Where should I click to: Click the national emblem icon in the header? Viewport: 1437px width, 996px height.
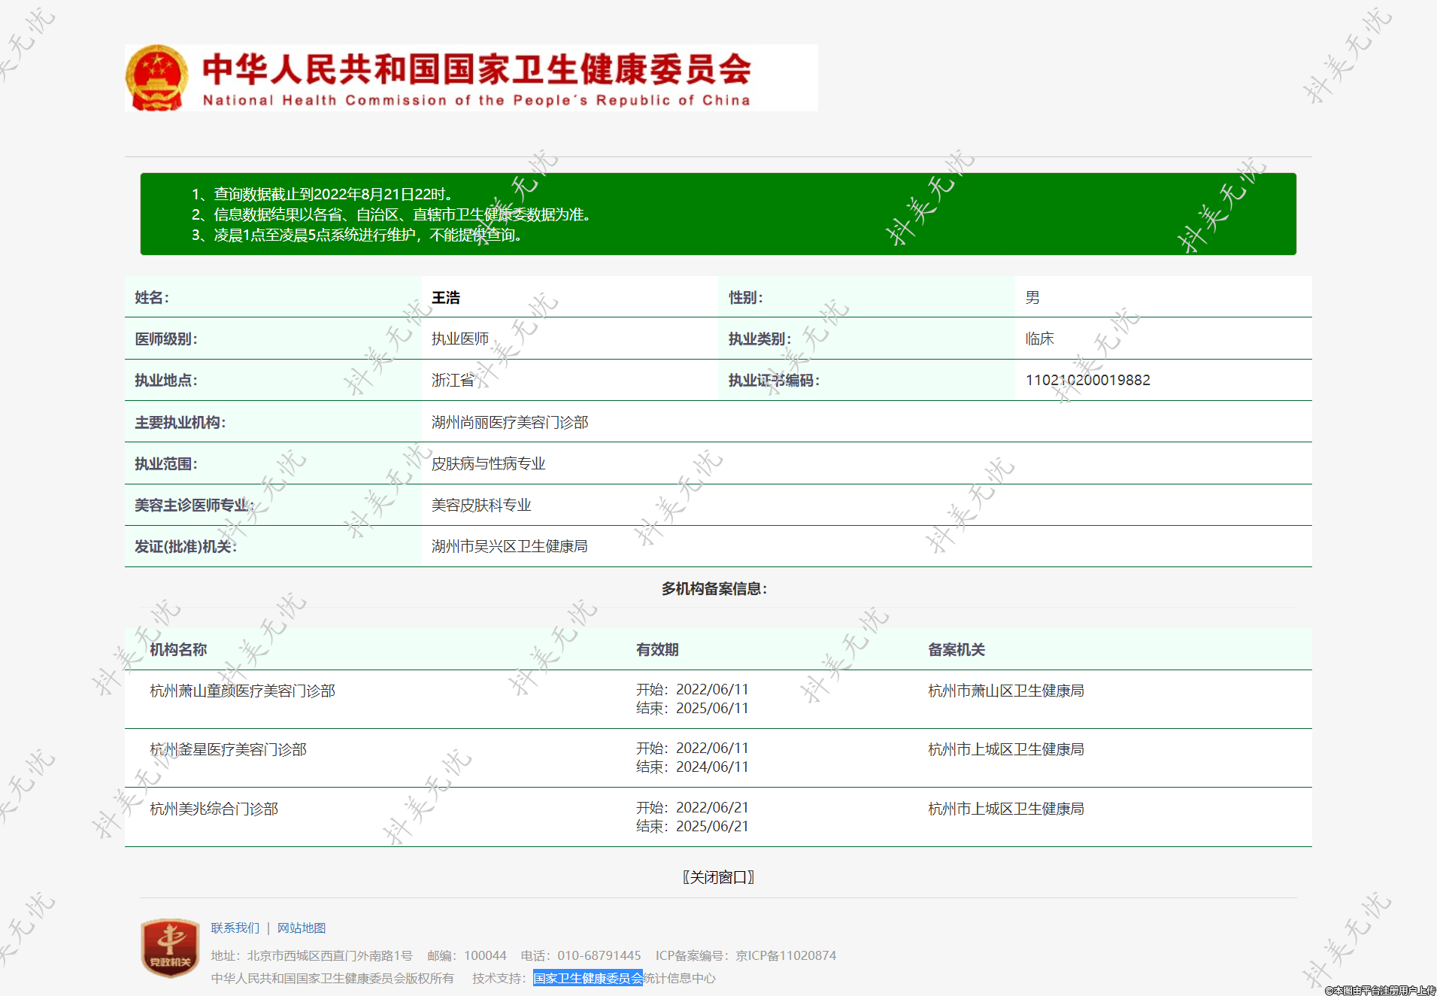[156, 78]
